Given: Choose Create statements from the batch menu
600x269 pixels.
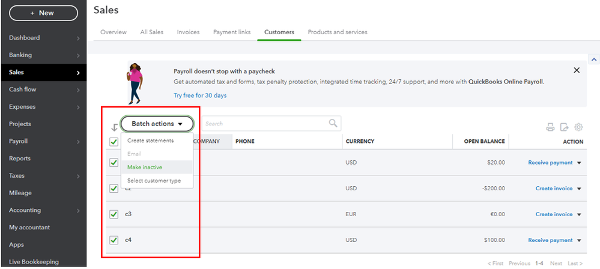Looking at the screenshot, I should tap(150, 141).
